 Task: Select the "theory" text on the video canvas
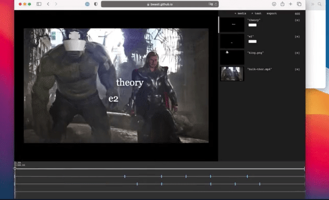point(130,82)
